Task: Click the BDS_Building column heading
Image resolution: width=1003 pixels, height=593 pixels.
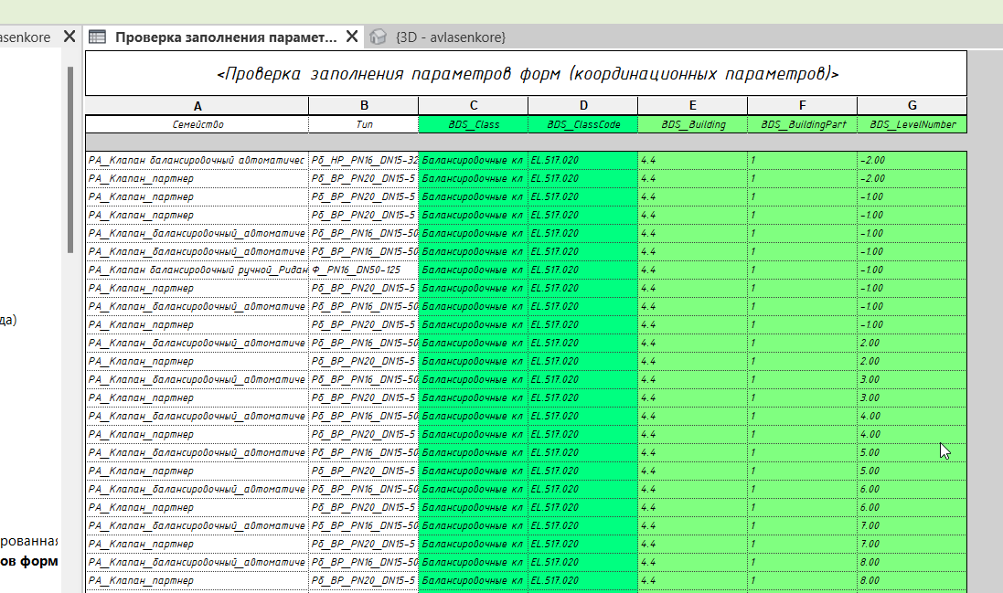Action: click(693, 124)
